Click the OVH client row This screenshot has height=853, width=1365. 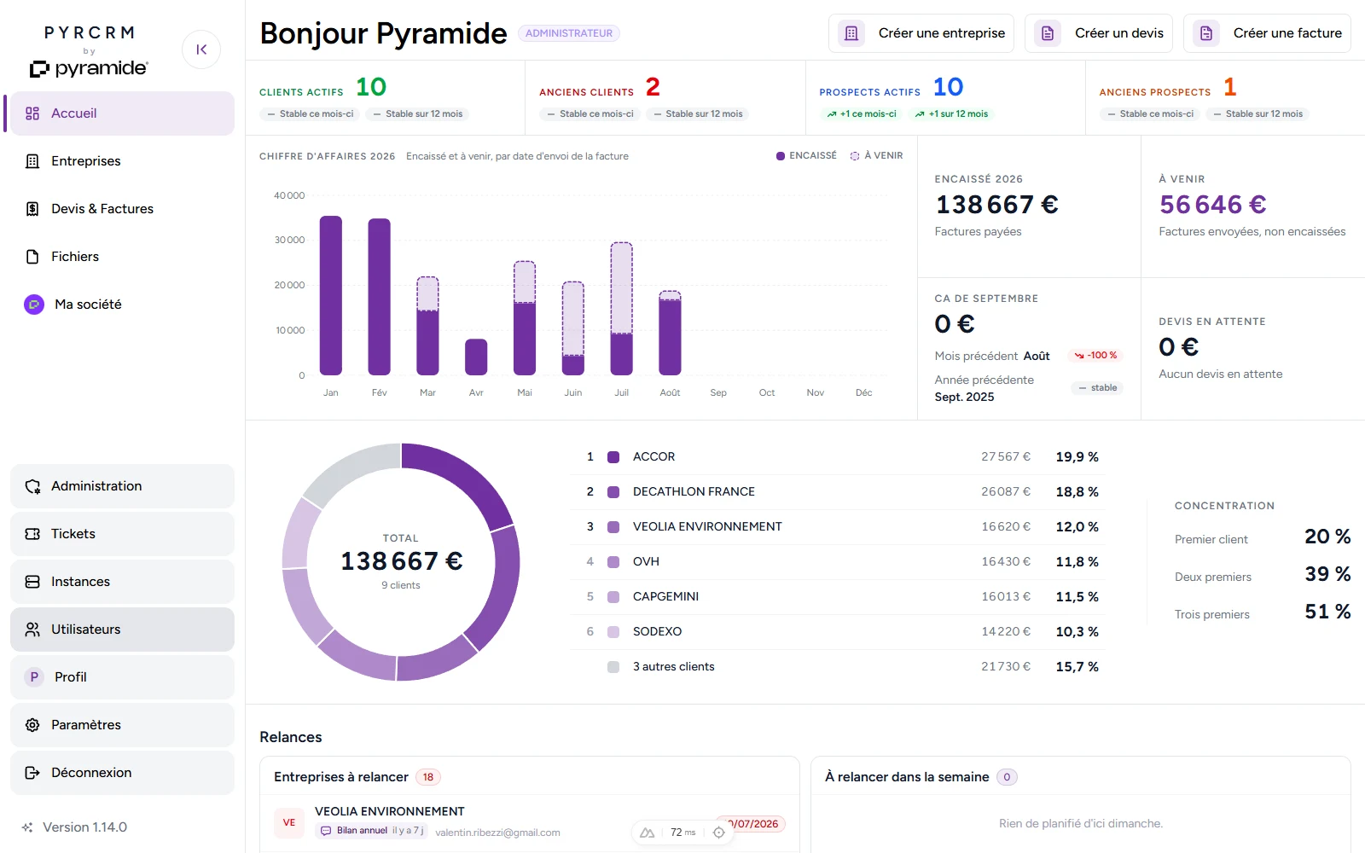(836, 562)
